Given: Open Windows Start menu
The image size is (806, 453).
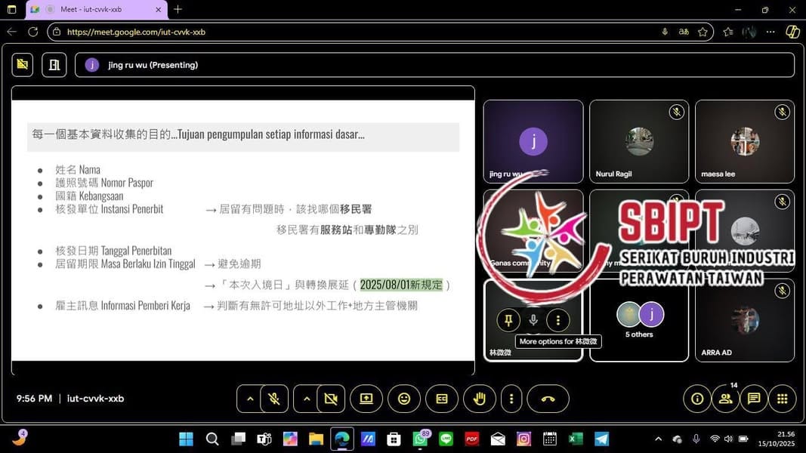Looking at the screenshot, I should (186, 439).
